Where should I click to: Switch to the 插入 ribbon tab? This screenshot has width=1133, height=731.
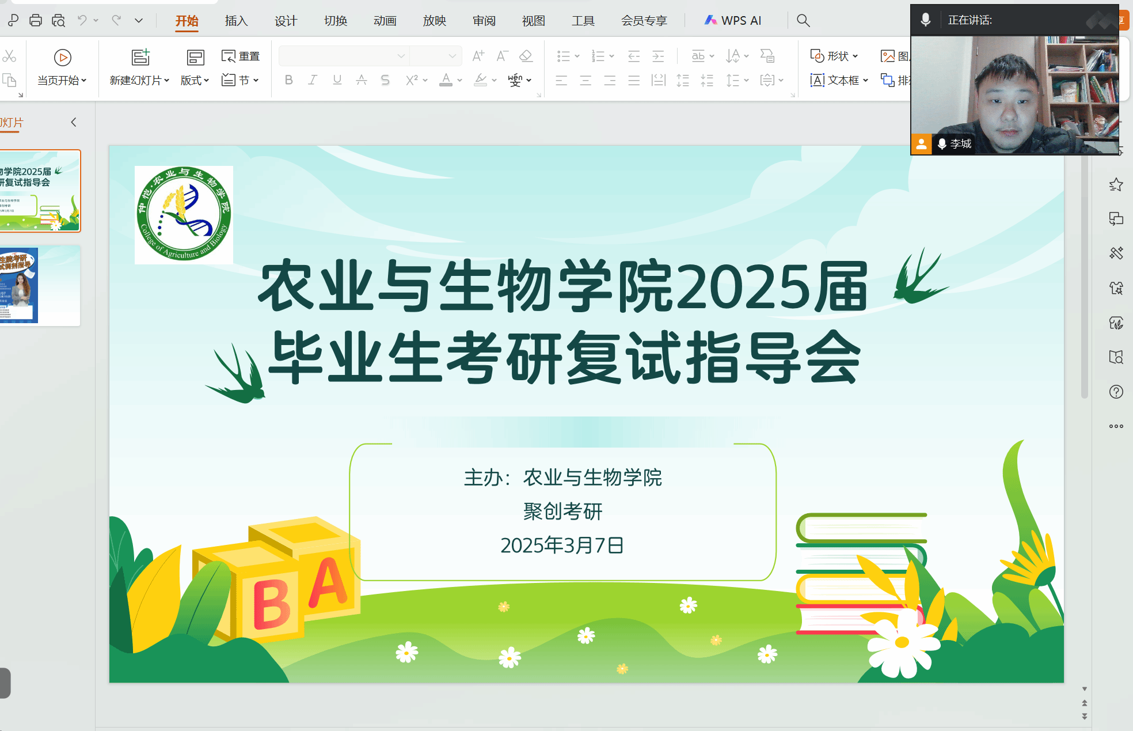[236, 21]
